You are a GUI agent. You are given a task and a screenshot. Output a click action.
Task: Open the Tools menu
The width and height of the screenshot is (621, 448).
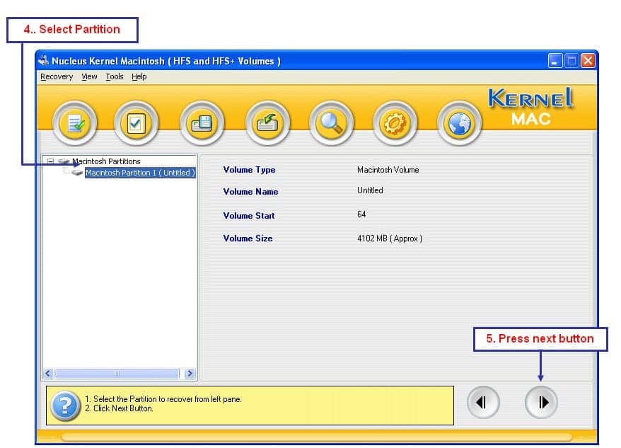(115, 76)
